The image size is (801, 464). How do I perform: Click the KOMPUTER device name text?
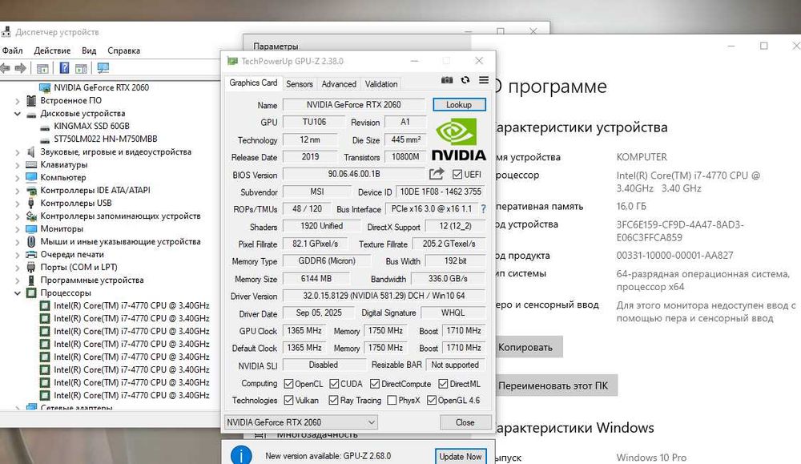pos(642,157)
